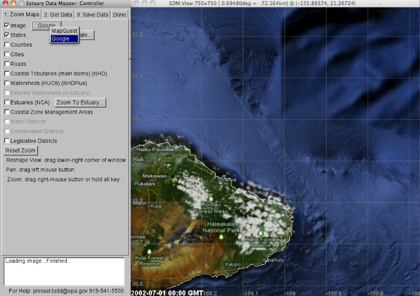Switch to the 2. Get Data tab
The height and width of the screenshot is (296, 420).
pos(58,14)
